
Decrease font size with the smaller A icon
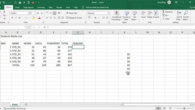click(42, 13)
